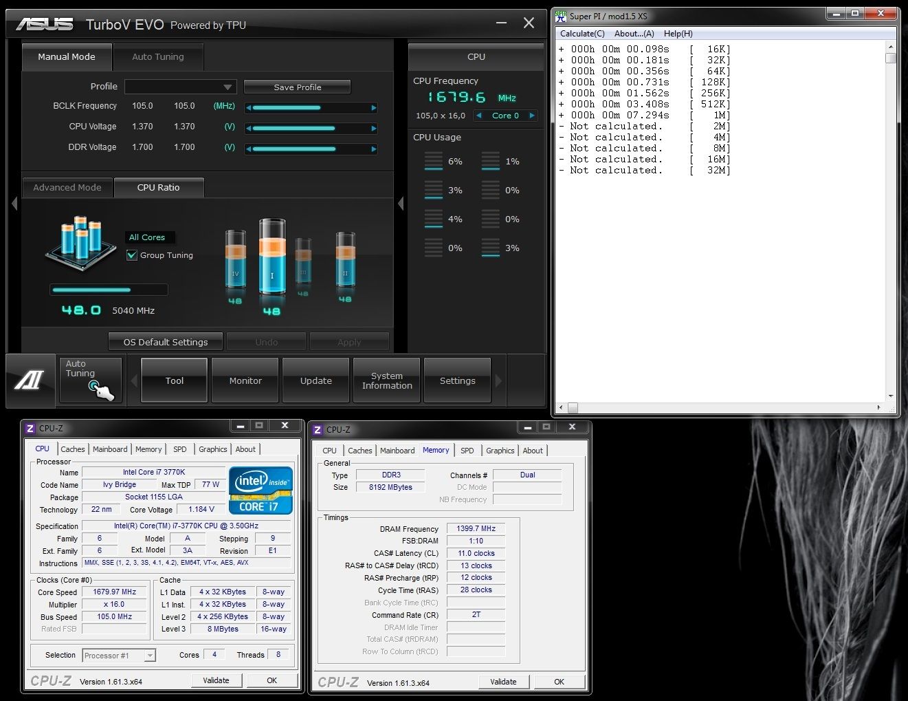Open Mainboard tab in left CPU-Z window

tap(110, 449)
